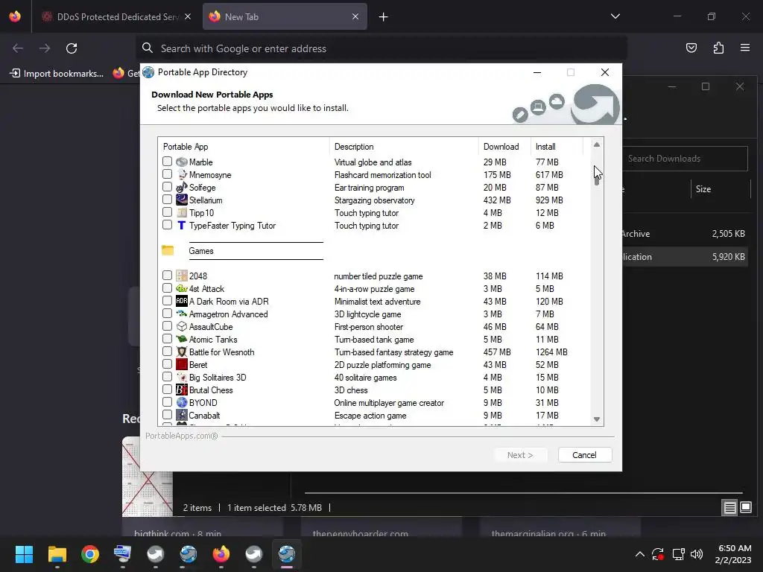
Task: Click the Tipp10 app icon
Action: point(182,212)
